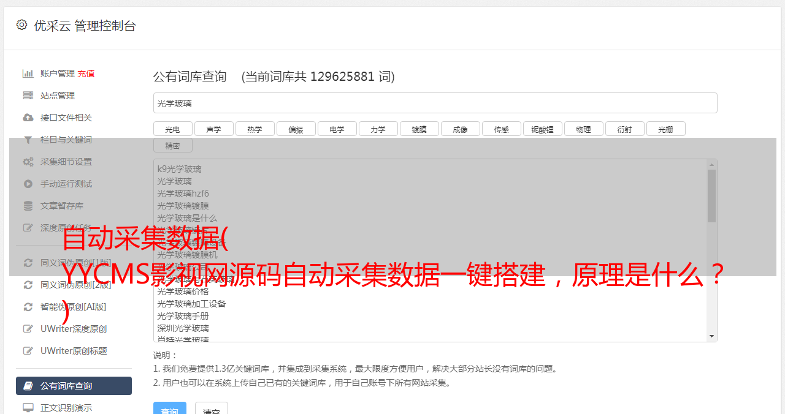785x414 pixels.
Task: Select 光学玻璃价格 in the results list
Action: tap(183, 292)
